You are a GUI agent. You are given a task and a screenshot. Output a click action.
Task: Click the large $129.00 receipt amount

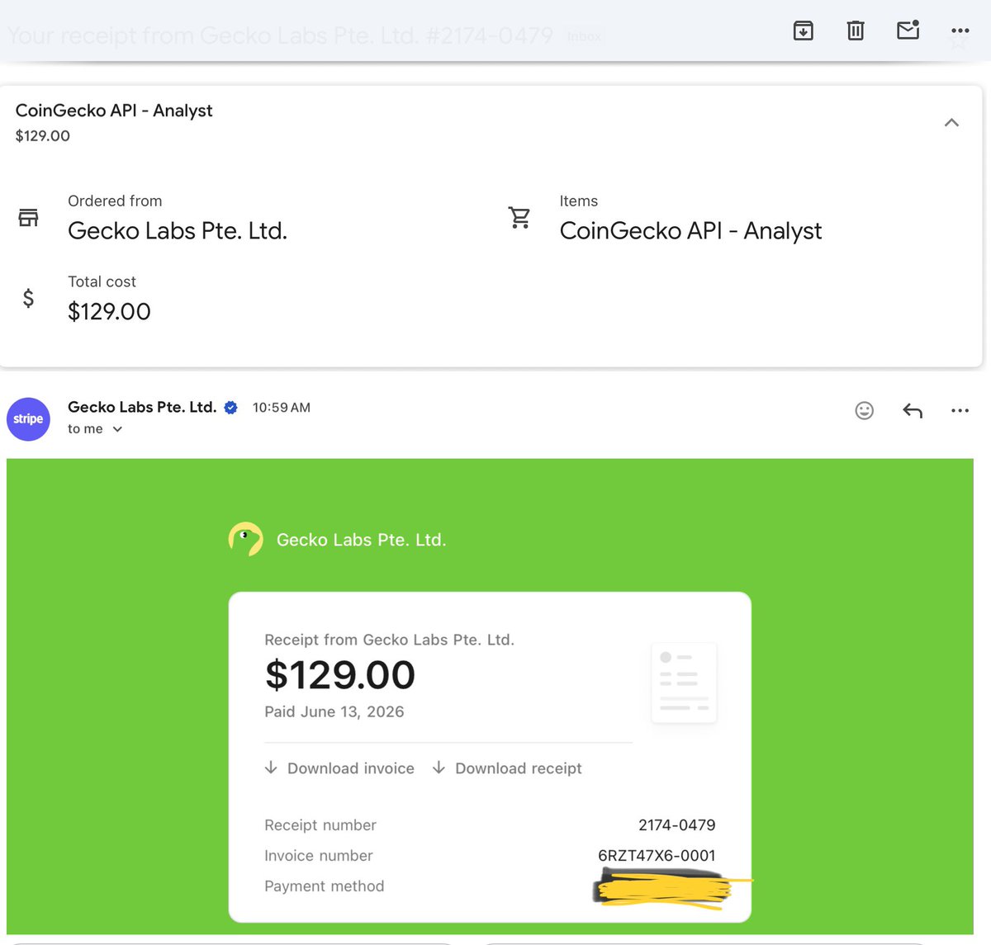(340, 675)
